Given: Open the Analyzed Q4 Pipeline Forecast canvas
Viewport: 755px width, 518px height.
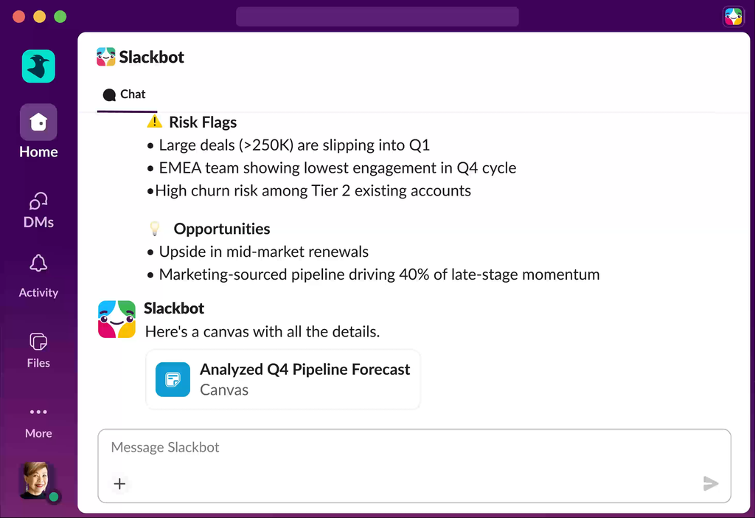Looking at the screenshot, I should coord(305,370).
